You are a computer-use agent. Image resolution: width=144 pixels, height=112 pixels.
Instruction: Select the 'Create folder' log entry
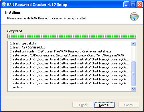click(x=69, y=55)
